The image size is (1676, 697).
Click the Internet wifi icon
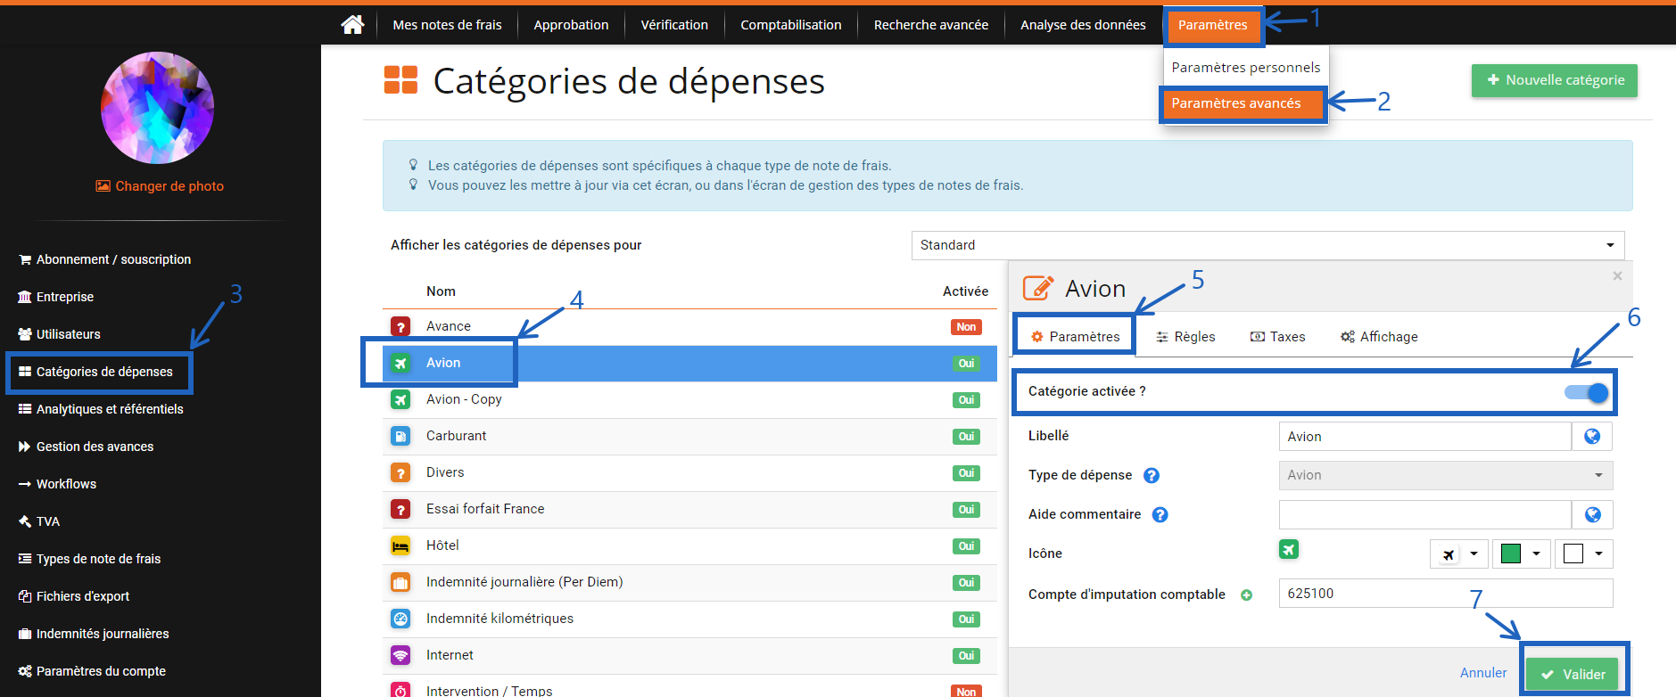pyautogui.click(x=400, y=655)
